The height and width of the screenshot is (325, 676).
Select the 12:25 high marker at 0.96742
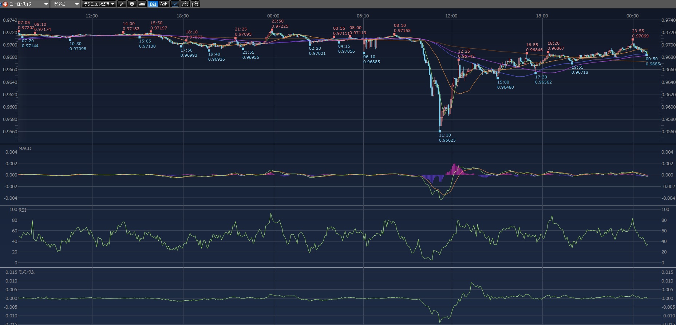pyautogui.click(x=459, y=60)
